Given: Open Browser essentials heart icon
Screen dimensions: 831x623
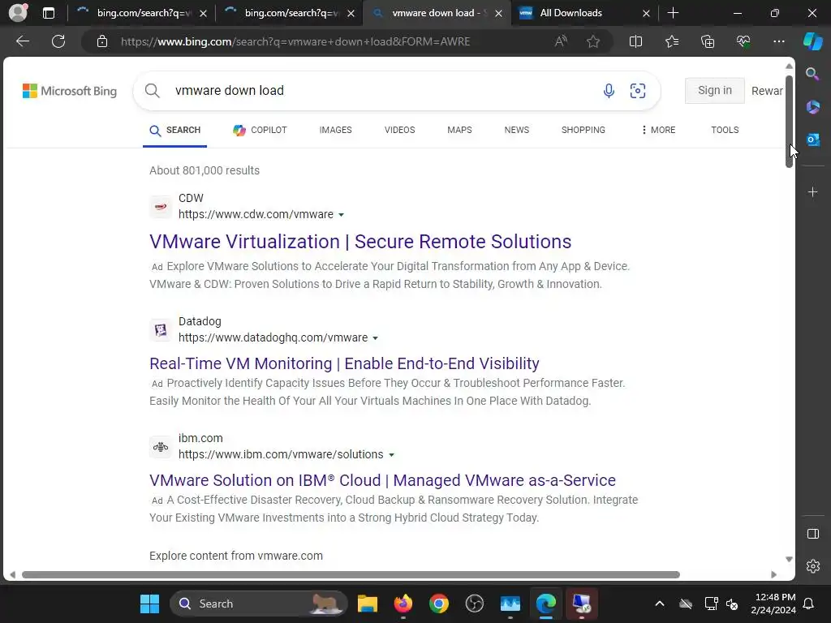Looking at the screenshot, I should [x=743, y=41].
